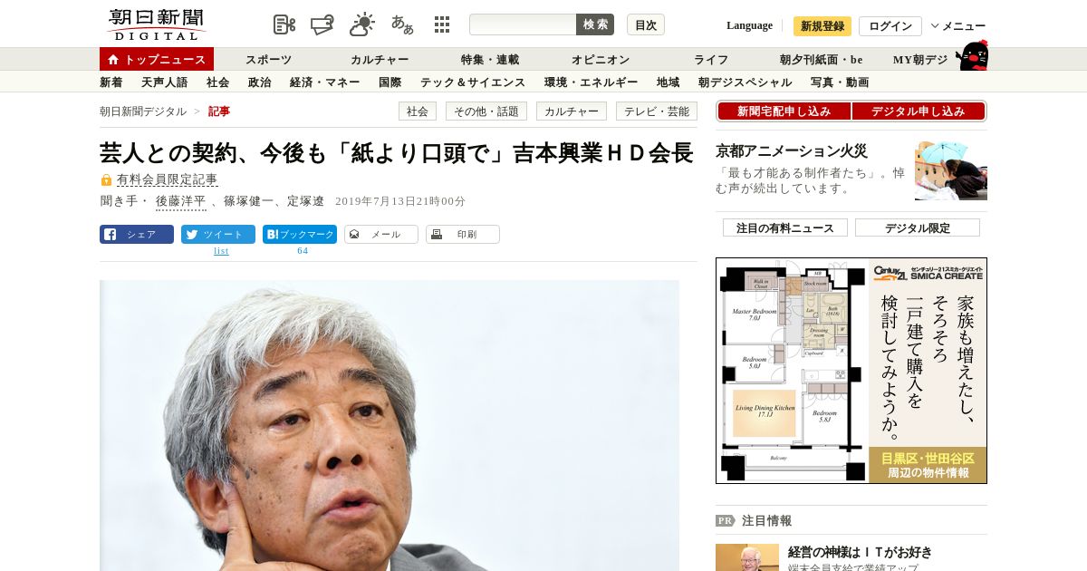Image resolution: width=1087 pixels, height=571 pixels.
Task: Click the その他・話題 category tag
Action: 486,111
